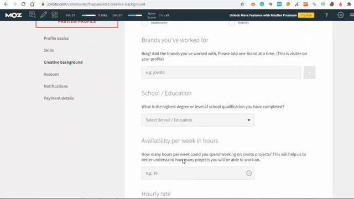Click 'Hourly rate' heading
Viewport: 354px width, 199px height.
pyautogui.click(x=156, y=194)
